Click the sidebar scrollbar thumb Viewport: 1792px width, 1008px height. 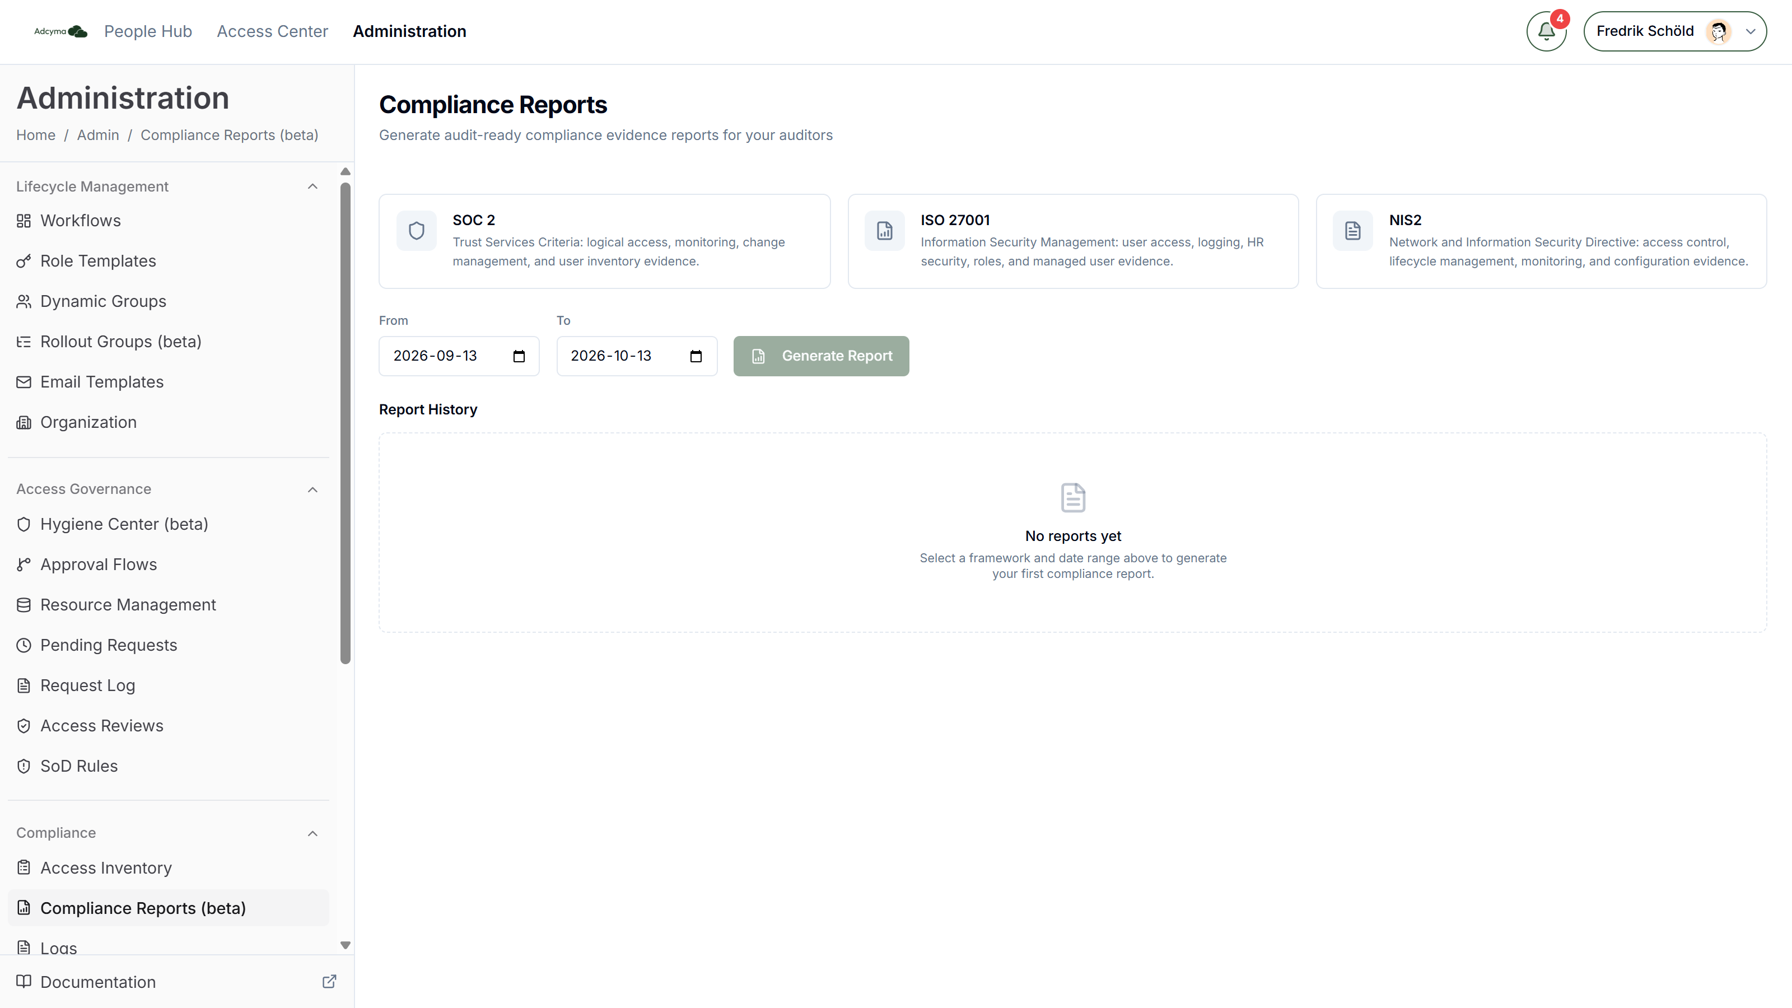tap(345, 423)
